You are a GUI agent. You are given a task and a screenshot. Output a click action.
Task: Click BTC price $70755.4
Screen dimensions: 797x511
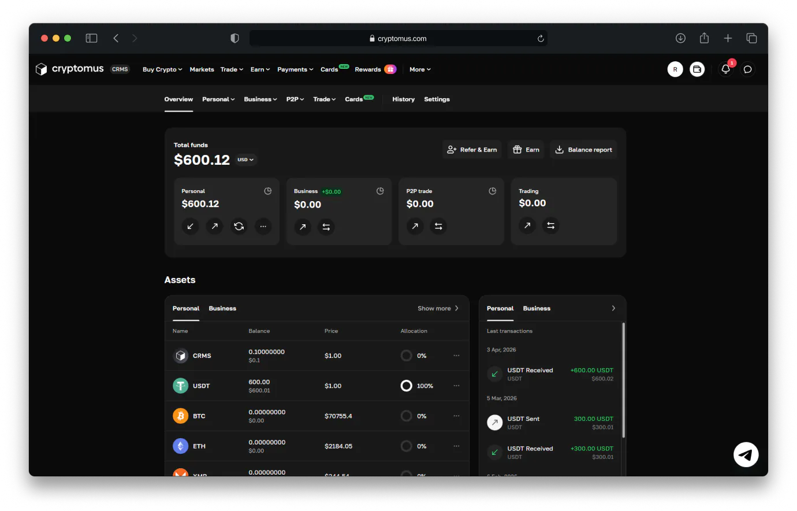point(338,416)
